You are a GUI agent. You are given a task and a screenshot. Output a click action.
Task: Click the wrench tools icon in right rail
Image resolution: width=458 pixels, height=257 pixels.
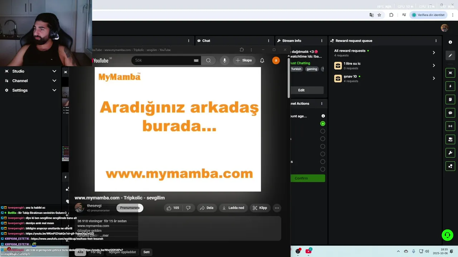450,153
